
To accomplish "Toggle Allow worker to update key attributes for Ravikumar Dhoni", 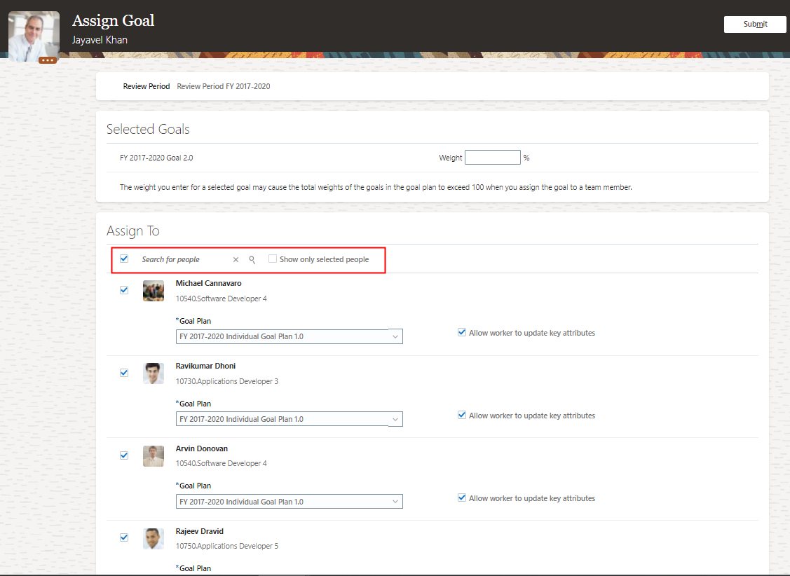I will coord(461,415).
